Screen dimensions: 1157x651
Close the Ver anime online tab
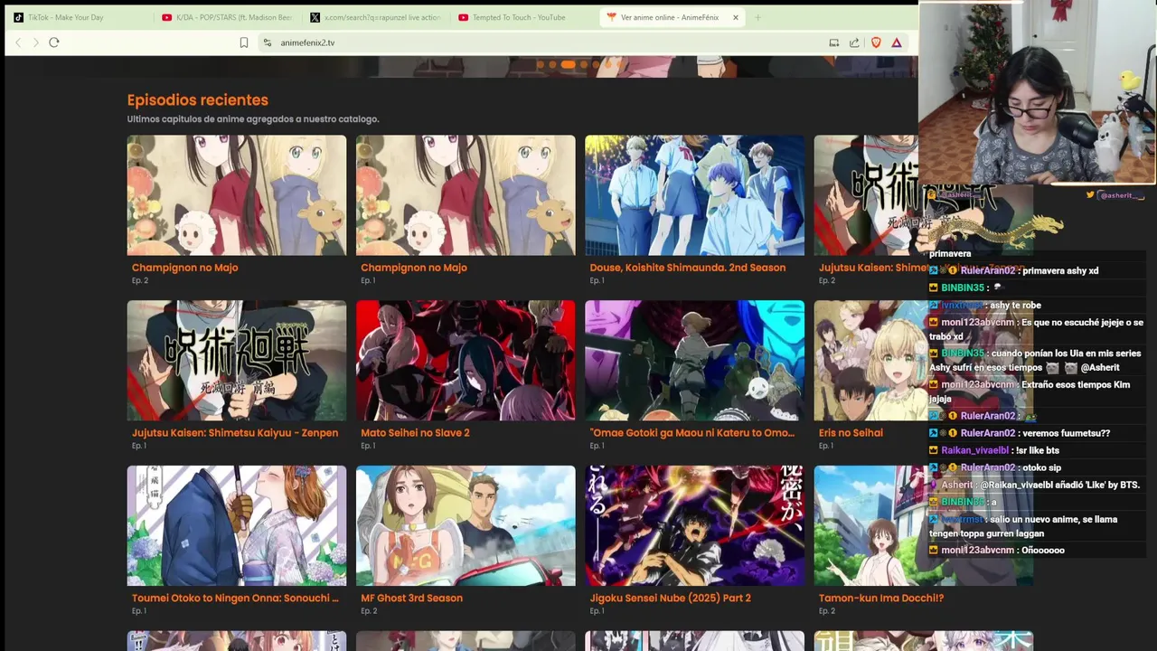tap(736, 17)
